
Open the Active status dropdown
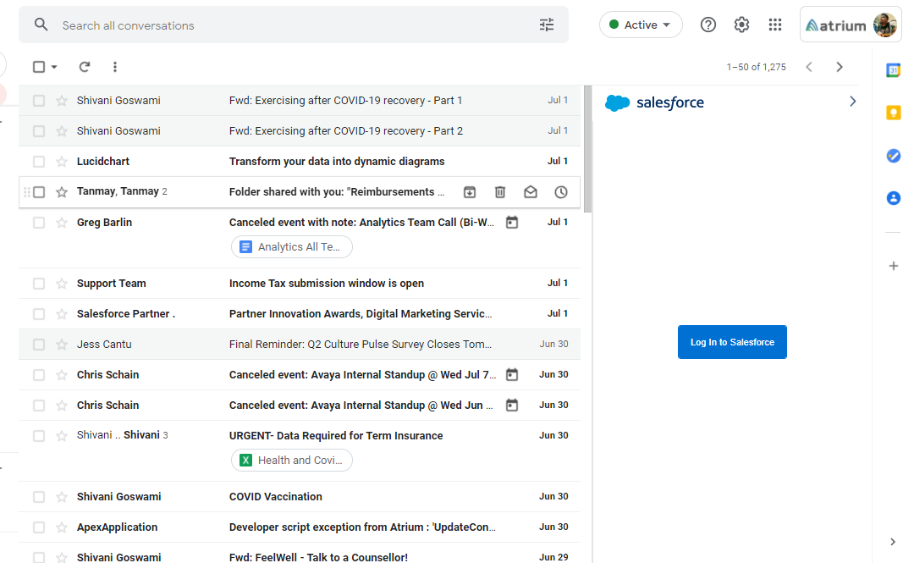tap(641, 25)
